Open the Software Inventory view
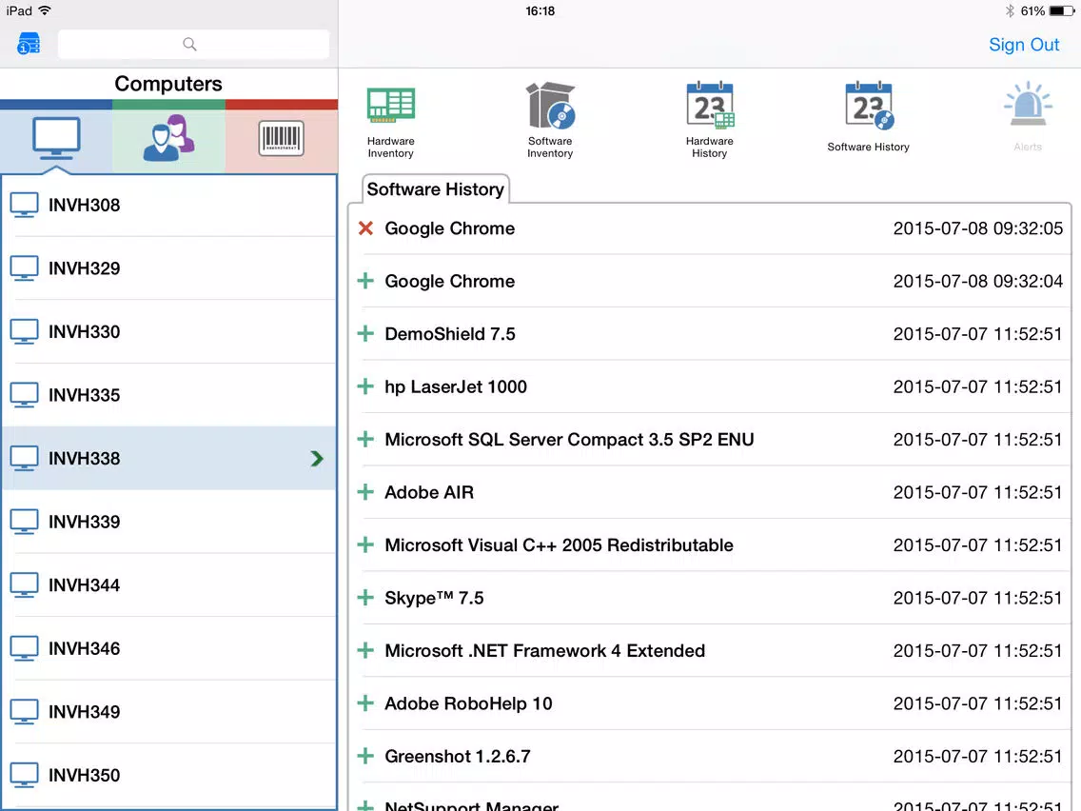1081x811 pixels. pos(550,121)
